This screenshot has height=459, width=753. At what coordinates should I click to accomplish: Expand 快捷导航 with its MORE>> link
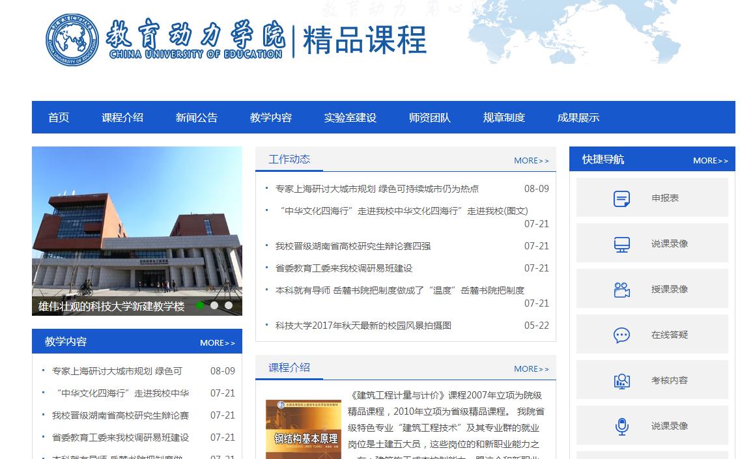710,160
